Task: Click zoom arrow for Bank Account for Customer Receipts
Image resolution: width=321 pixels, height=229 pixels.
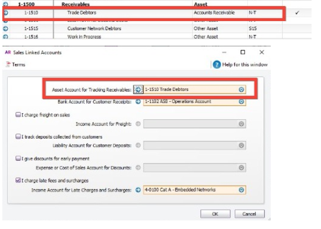Action: (138, 101)
